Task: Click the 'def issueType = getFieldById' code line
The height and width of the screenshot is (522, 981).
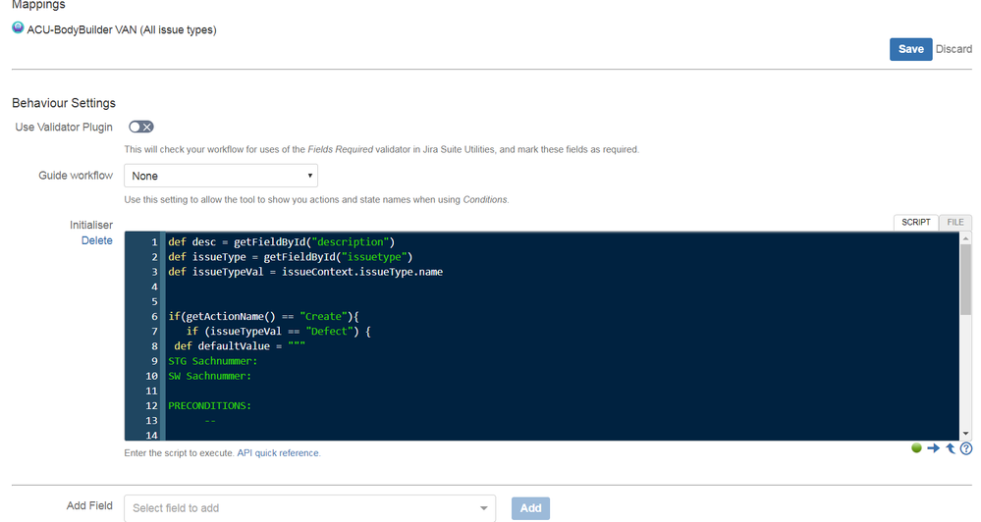Action: (x=291, y=257)
